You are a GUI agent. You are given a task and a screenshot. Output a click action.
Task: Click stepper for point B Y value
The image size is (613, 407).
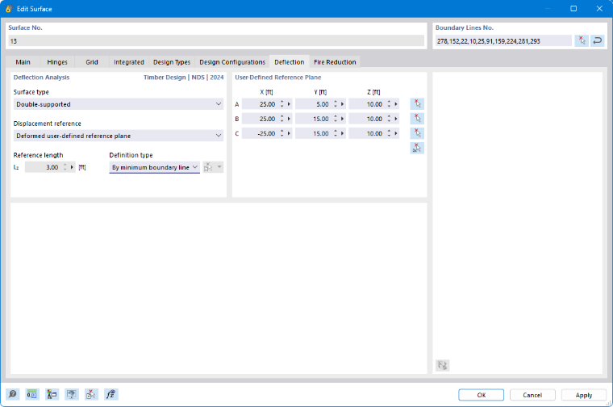[336, 119]
